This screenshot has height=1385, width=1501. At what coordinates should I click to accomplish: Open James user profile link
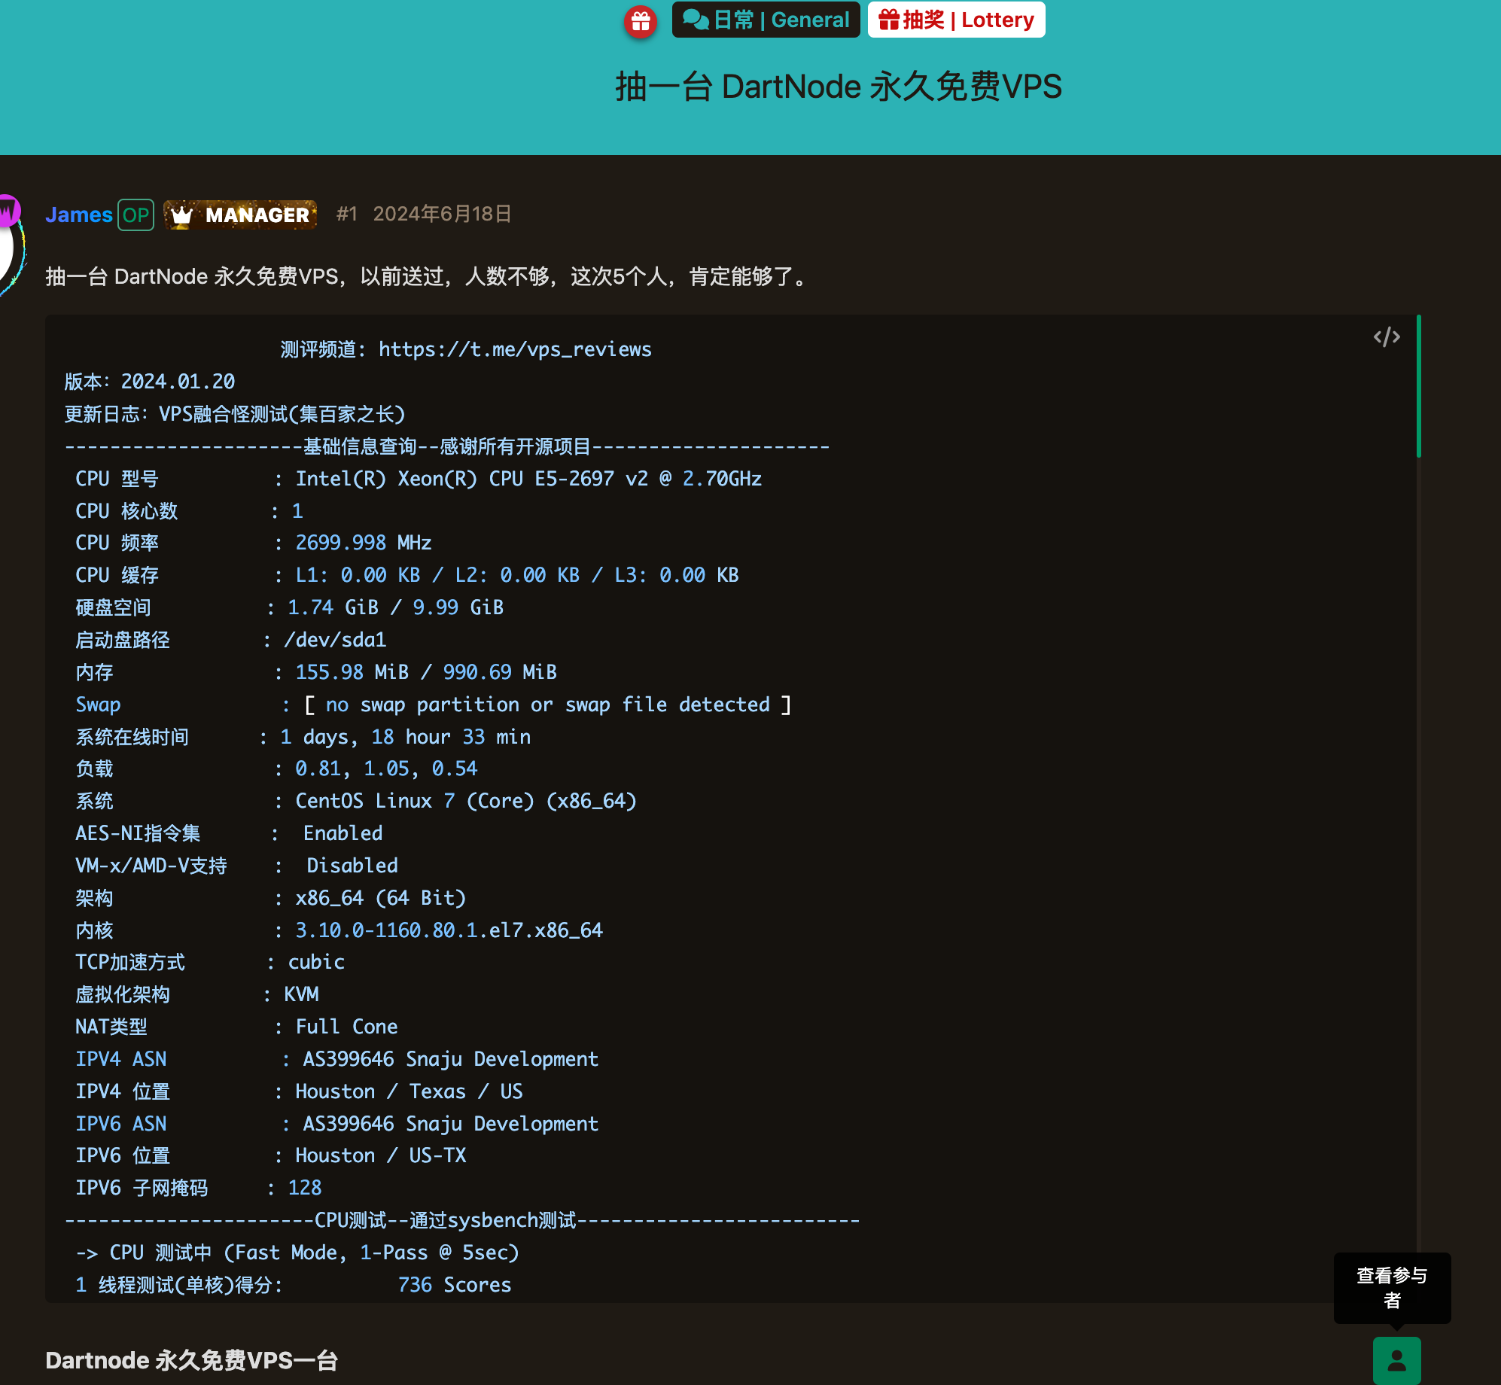tap(79, 215)
